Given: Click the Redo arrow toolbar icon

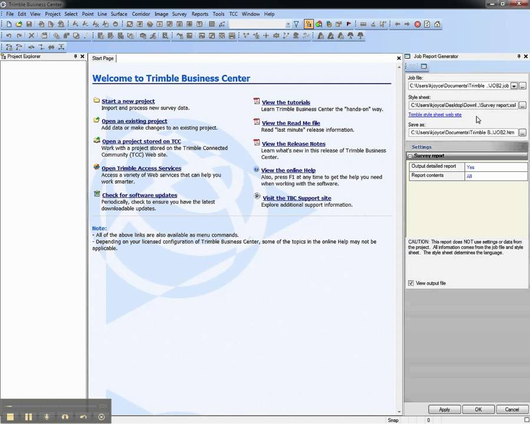Looking at the screenshot, I should [x=19, y=35].
